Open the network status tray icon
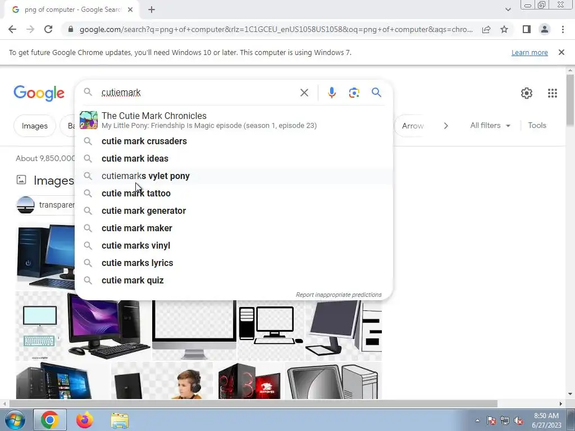Screen dimensions: 575x431 point(505,421)
